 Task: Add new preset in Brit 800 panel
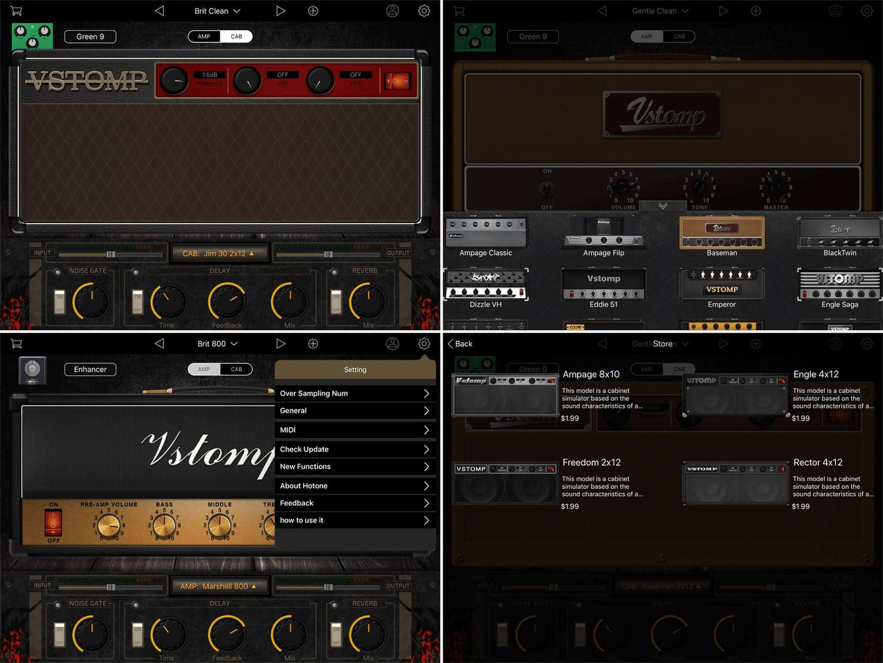[x=313, y=343]
